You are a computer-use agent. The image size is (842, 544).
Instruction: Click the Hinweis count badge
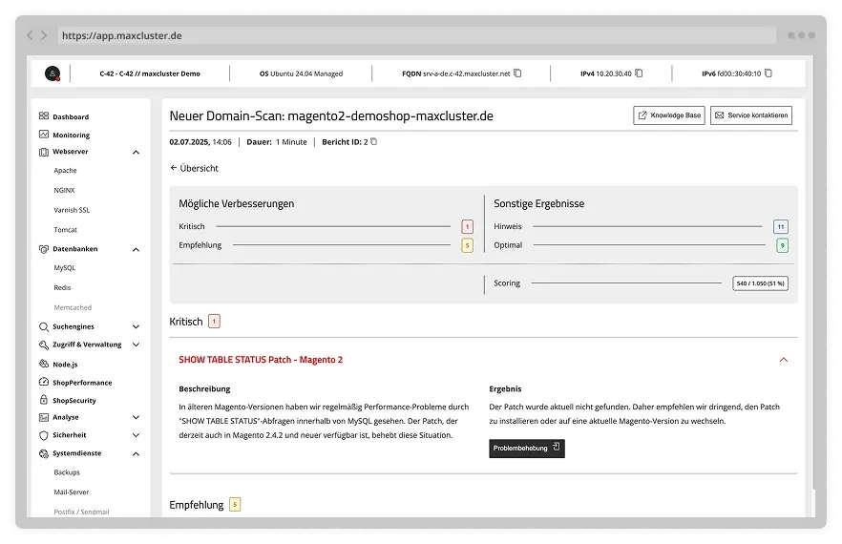781,226
